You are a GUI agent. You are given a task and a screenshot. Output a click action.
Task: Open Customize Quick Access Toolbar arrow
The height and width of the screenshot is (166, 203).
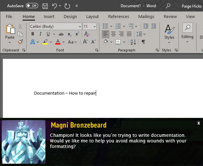(x=76, y=6)
